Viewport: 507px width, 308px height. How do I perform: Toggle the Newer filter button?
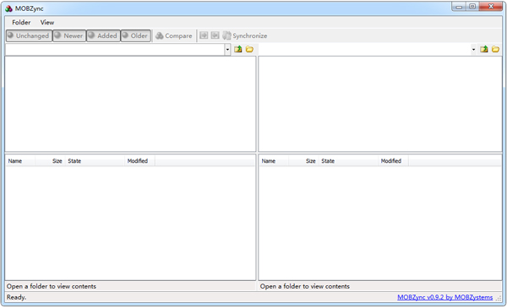(x=69, y=35)
